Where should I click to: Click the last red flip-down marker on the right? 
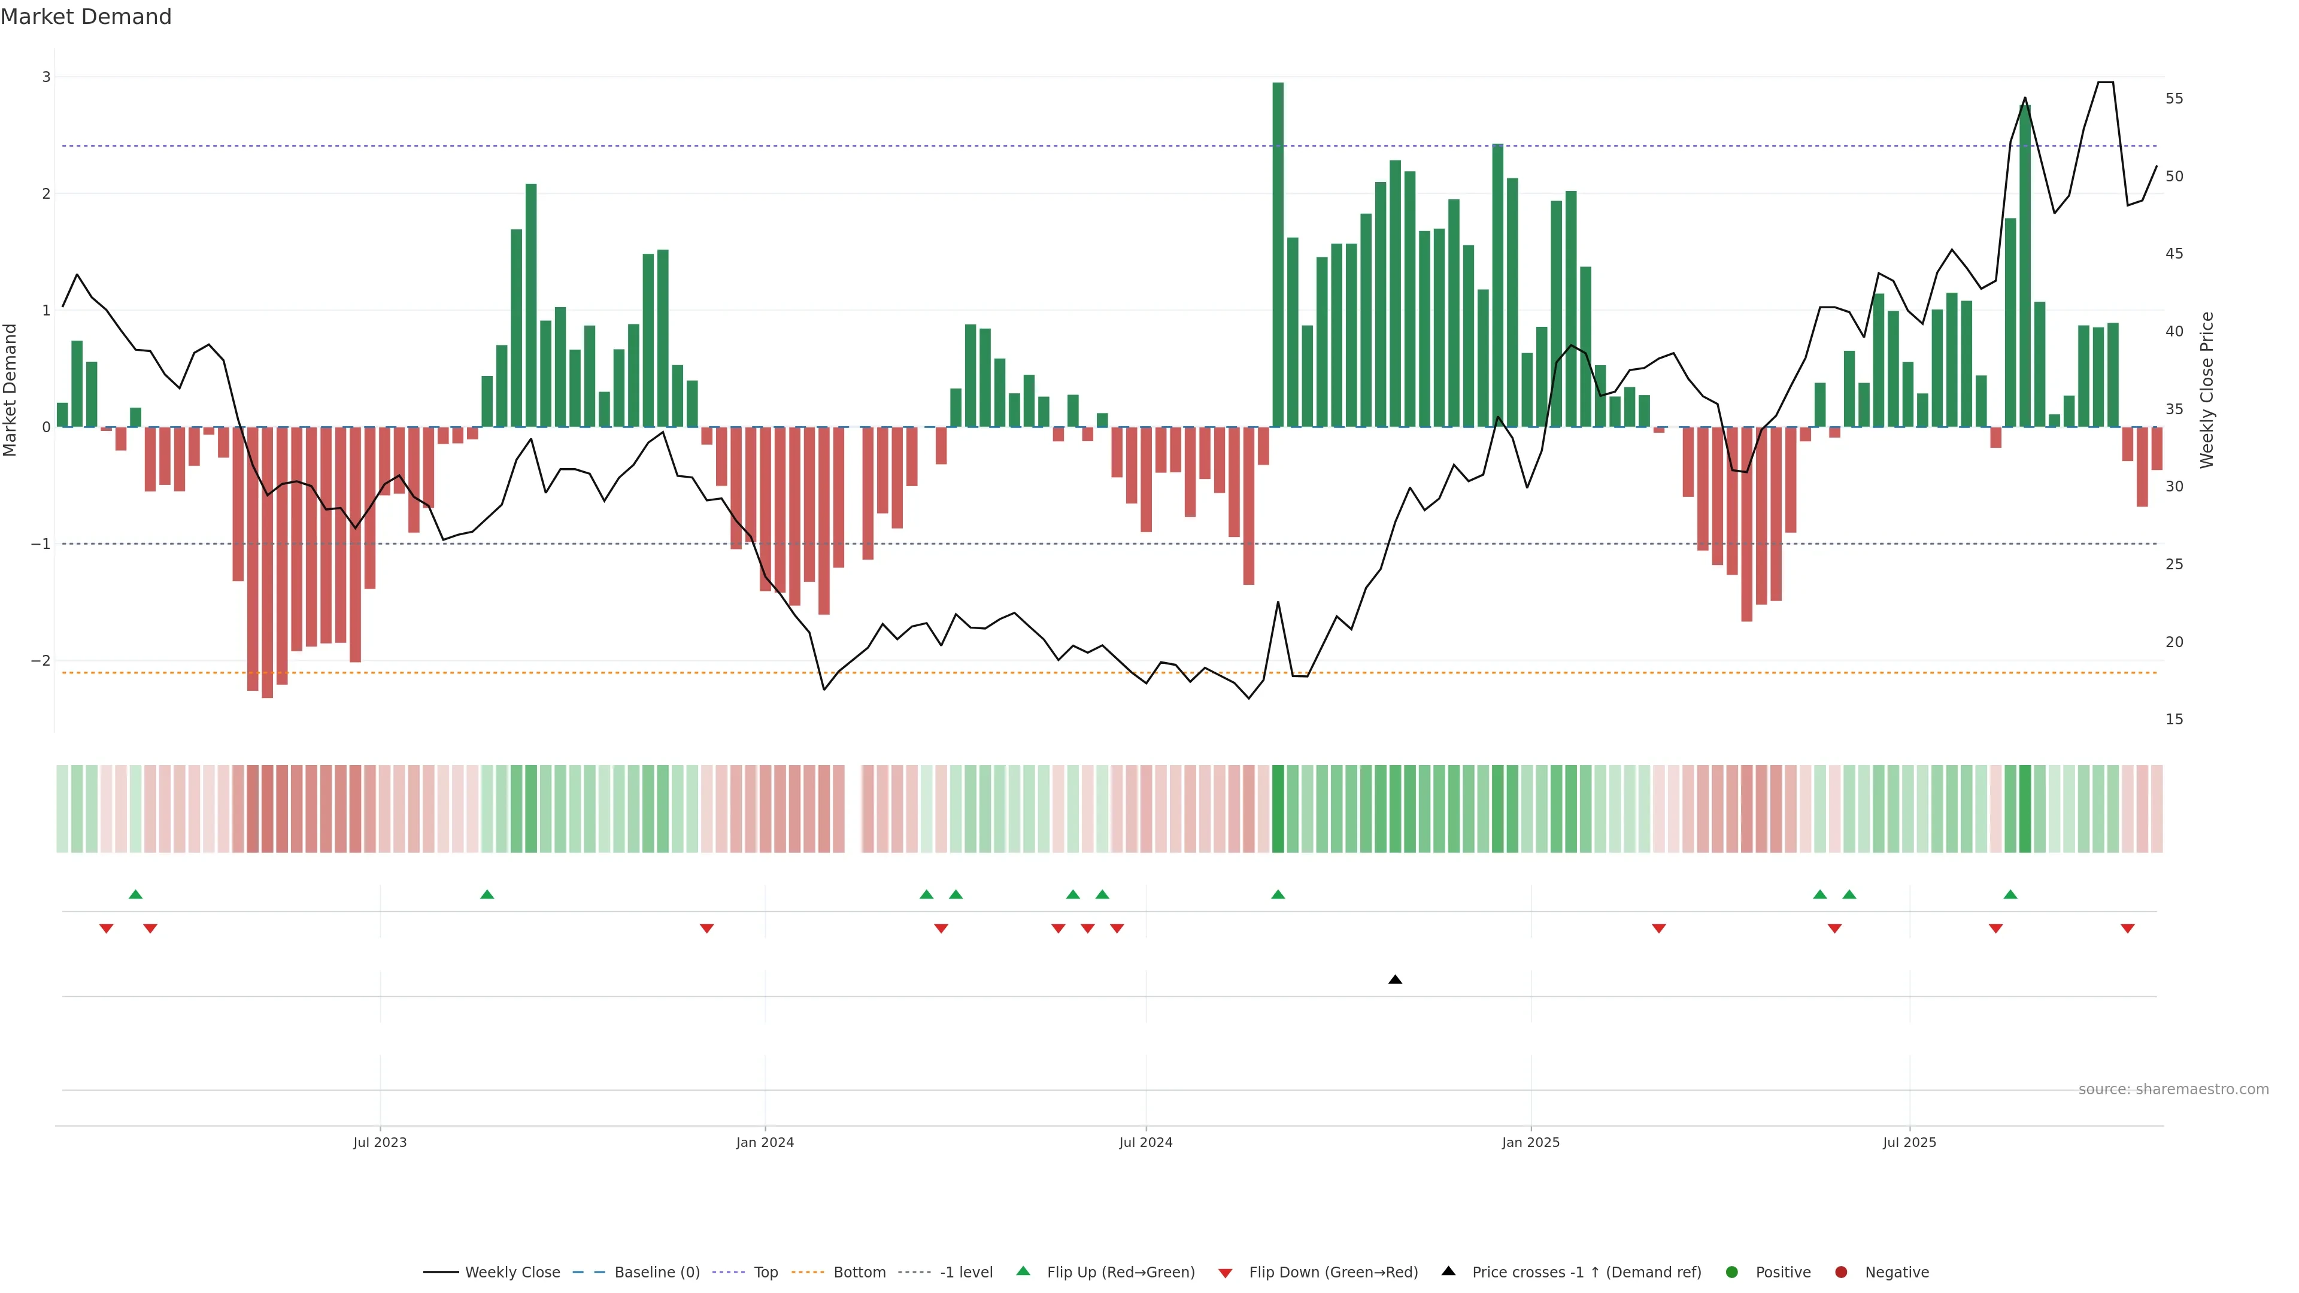[2128, 929]
